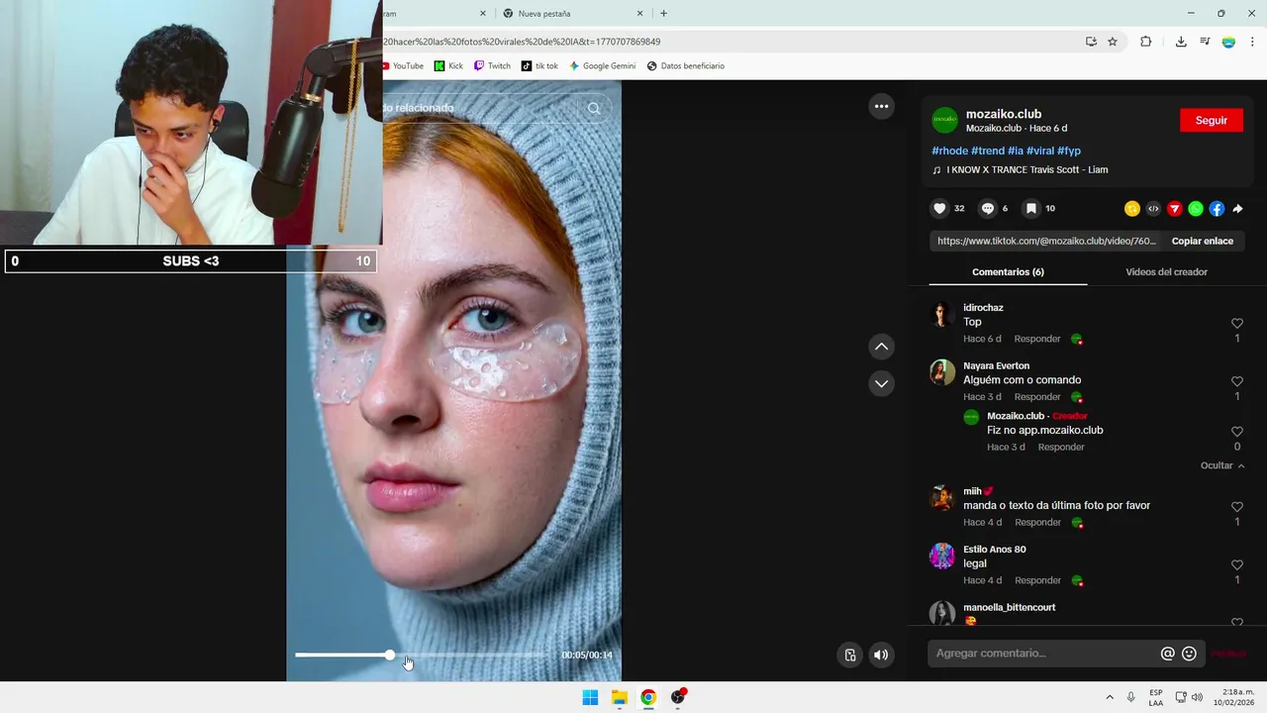Click the mozaiko green profile avatar

(945, 120)
